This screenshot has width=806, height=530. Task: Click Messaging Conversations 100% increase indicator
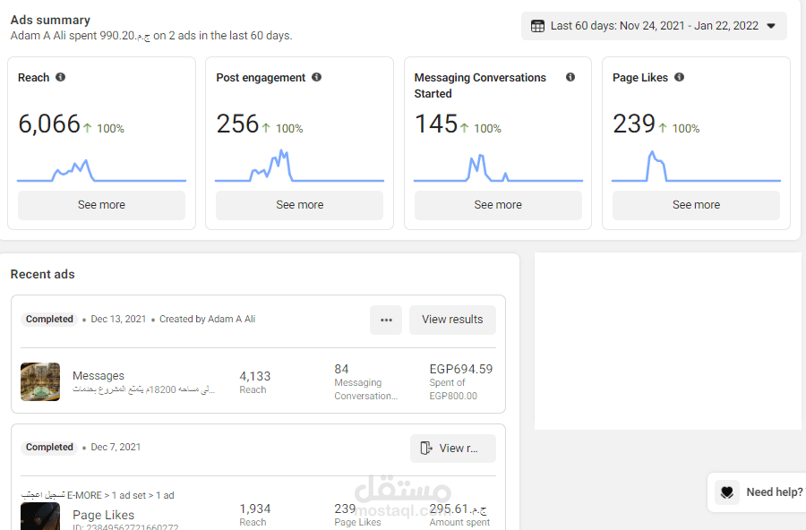481,129
